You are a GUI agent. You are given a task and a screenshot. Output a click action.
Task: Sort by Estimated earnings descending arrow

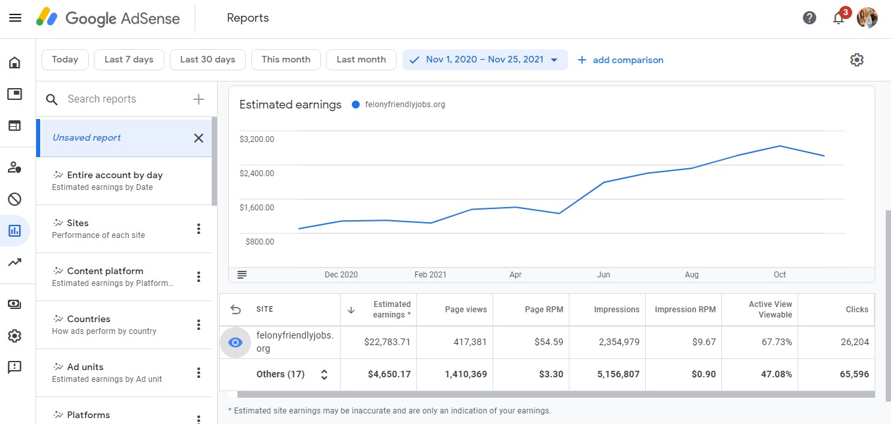pyautogui.click(x=351, y=310)
